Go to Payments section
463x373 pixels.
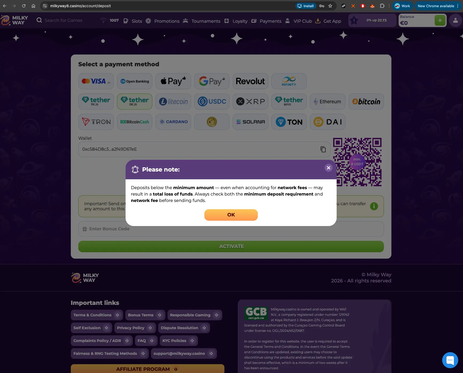[266, 21]
